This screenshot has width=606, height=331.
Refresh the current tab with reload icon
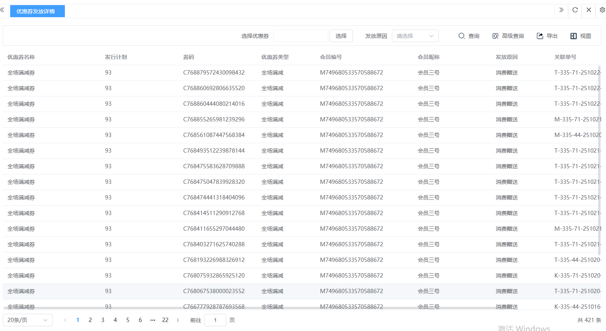[575, 10]
